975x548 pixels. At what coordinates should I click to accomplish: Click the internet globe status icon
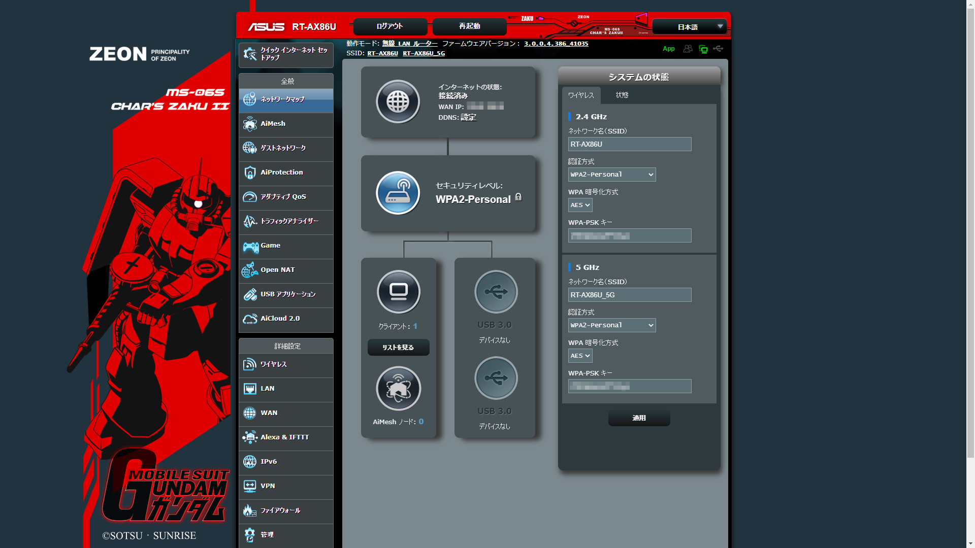pyautogui.click(x=398, y=101)
